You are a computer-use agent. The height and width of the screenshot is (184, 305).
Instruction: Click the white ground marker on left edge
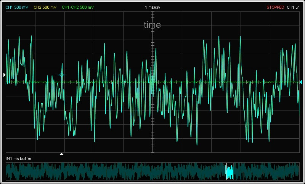pyautogui.click(x=5, y=75)
